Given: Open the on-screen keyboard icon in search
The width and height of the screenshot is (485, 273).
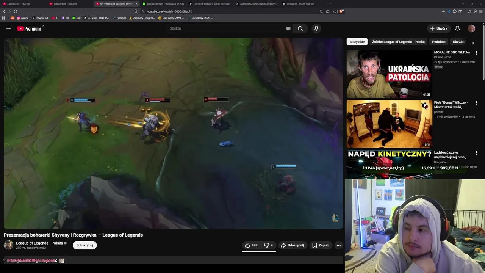Looking at the screenshot, I should pos(288,28).
